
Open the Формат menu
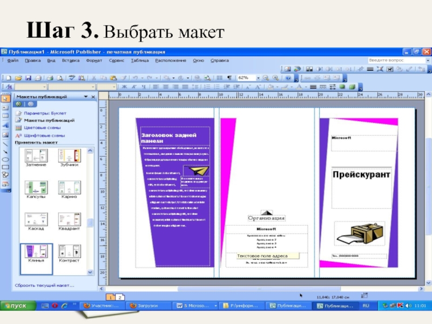[x=94, y=60]
